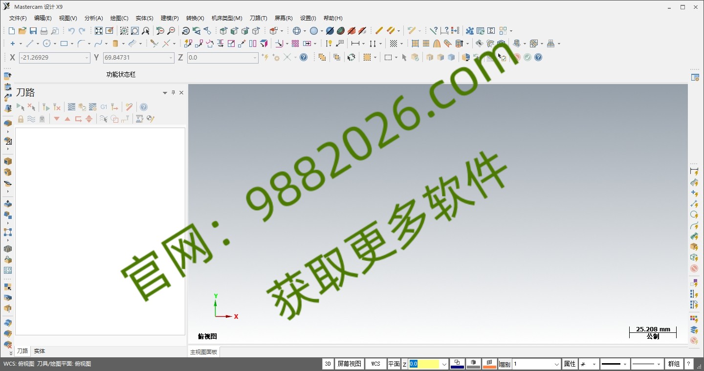Screen dimensions: 704x371
Task: Click the toolpaths panel help icon
Action: click(x=144, y=107)
